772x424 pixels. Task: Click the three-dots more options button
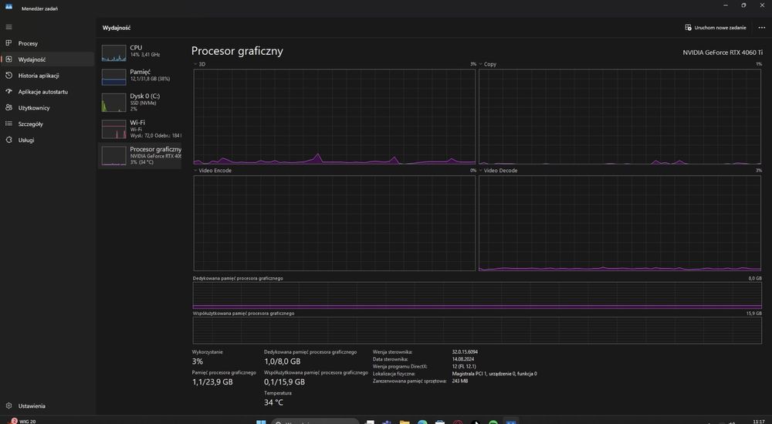click(762, 28)
